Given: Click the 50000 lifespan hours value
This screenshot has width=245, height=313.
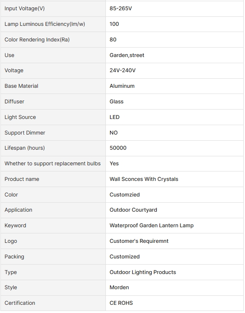Looking at the screenshot, I should (x=118, y=148).
